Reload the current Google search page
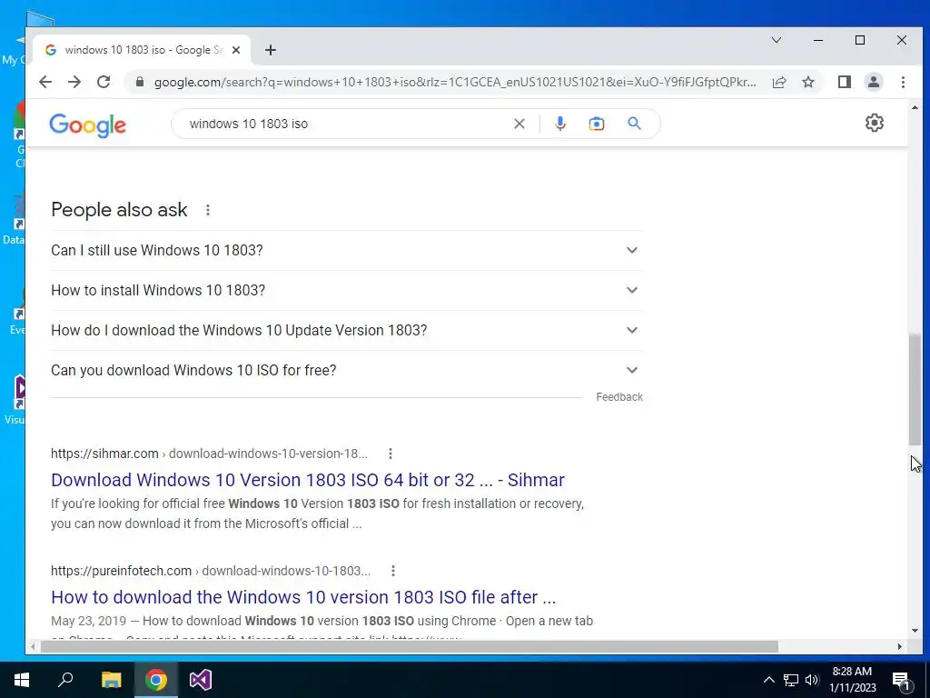Image resolution: width=930 pixels, height=698 pixels. pos(104,82)
